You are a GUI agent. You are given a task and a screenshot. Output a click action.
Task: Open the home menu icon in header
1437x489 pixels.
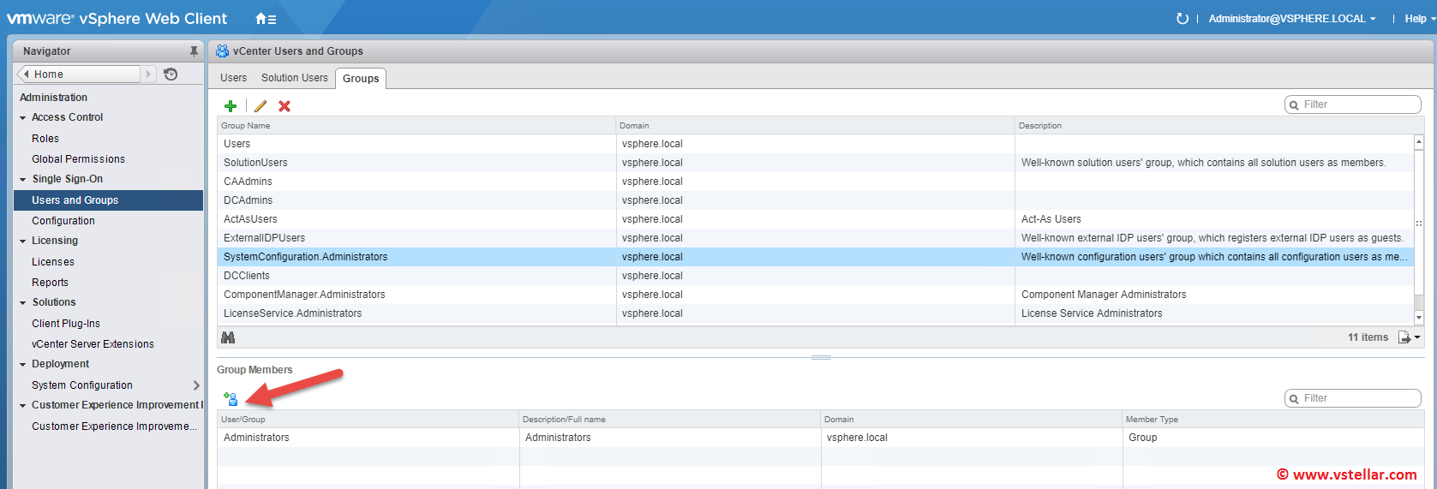click(x=266, y=19)
